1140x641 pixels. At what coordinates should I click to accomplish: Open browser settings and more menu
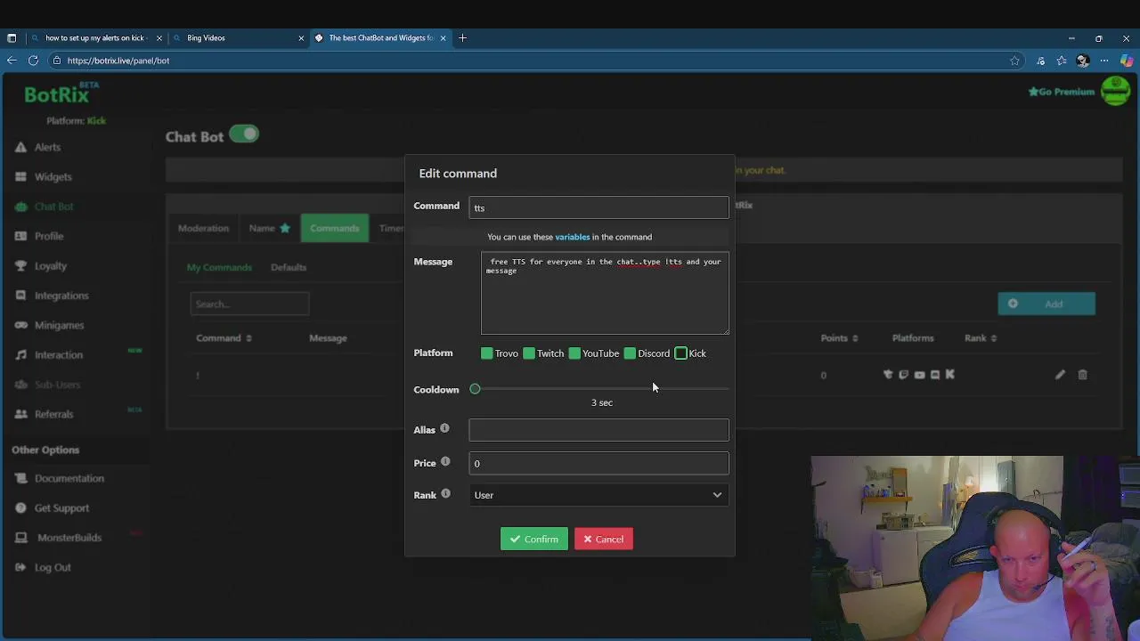1104,61
